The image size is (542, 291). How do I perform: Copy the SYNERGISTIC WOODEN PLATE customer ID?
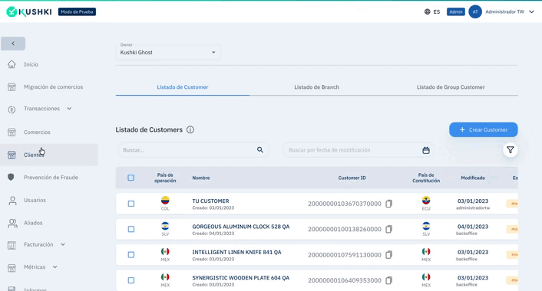click(x=389, y=280)
